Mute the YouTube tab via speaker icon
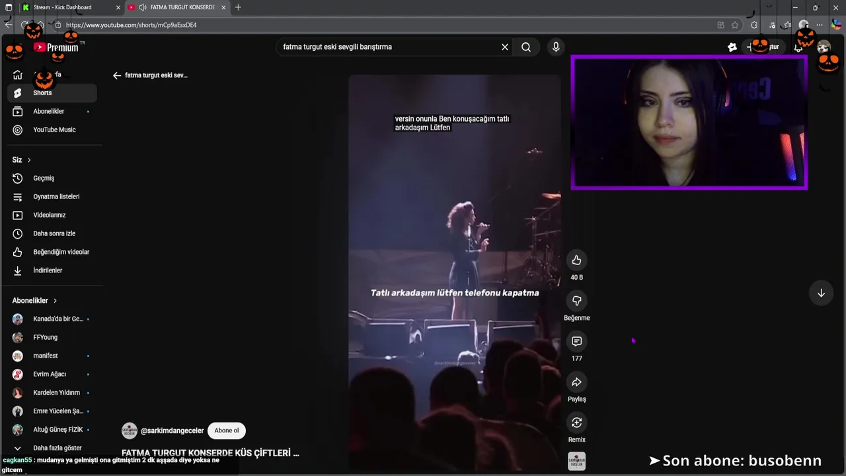Screen dimensions: 846x476 pos(142,7)
